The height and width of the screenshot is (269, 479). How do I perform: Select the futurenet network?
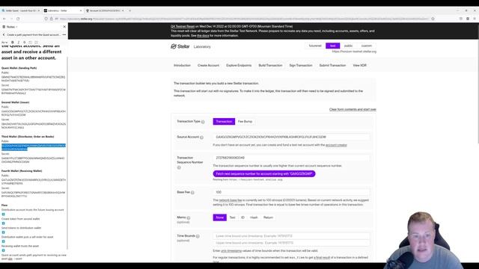[315, 46]
